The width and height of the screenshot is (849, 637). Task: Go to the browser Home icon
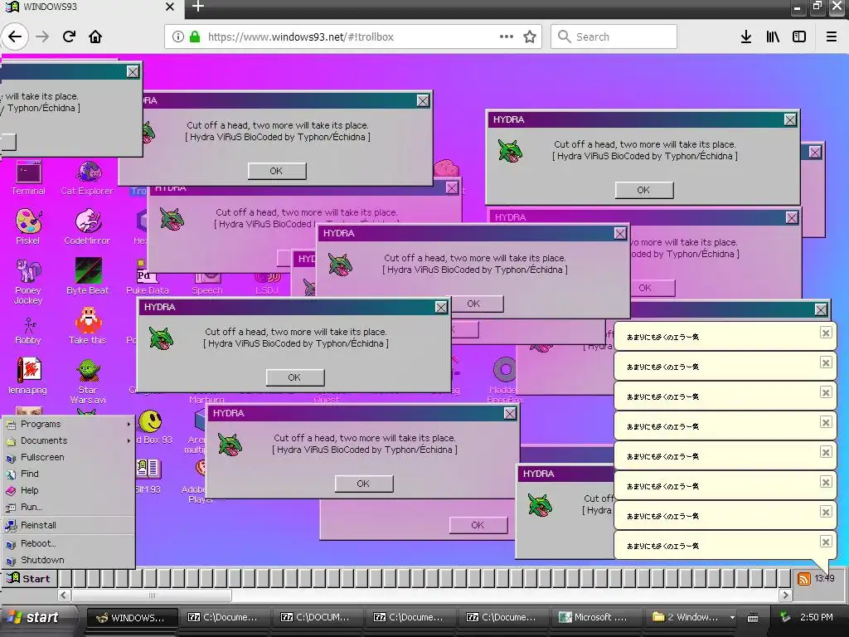click(x=95, y=36)
